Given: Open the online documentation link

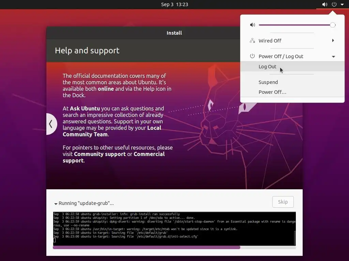Looking at the screenshot, I should 106,89.
